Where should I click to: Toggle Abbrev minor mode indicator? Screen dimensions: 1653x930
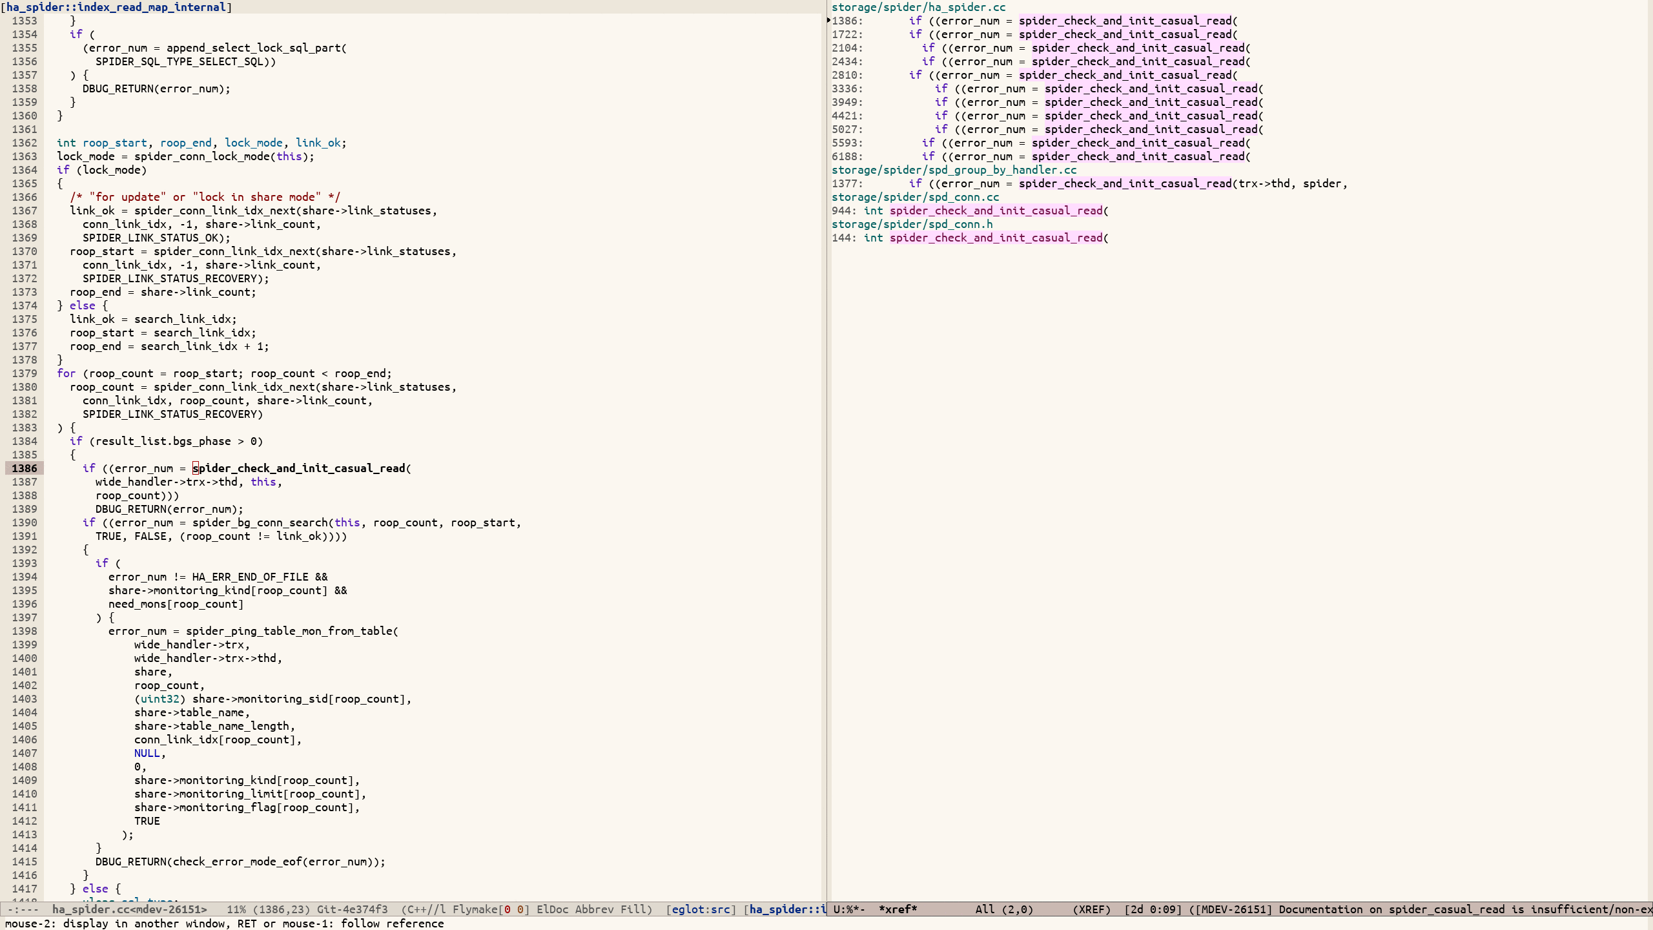[594, 909]
